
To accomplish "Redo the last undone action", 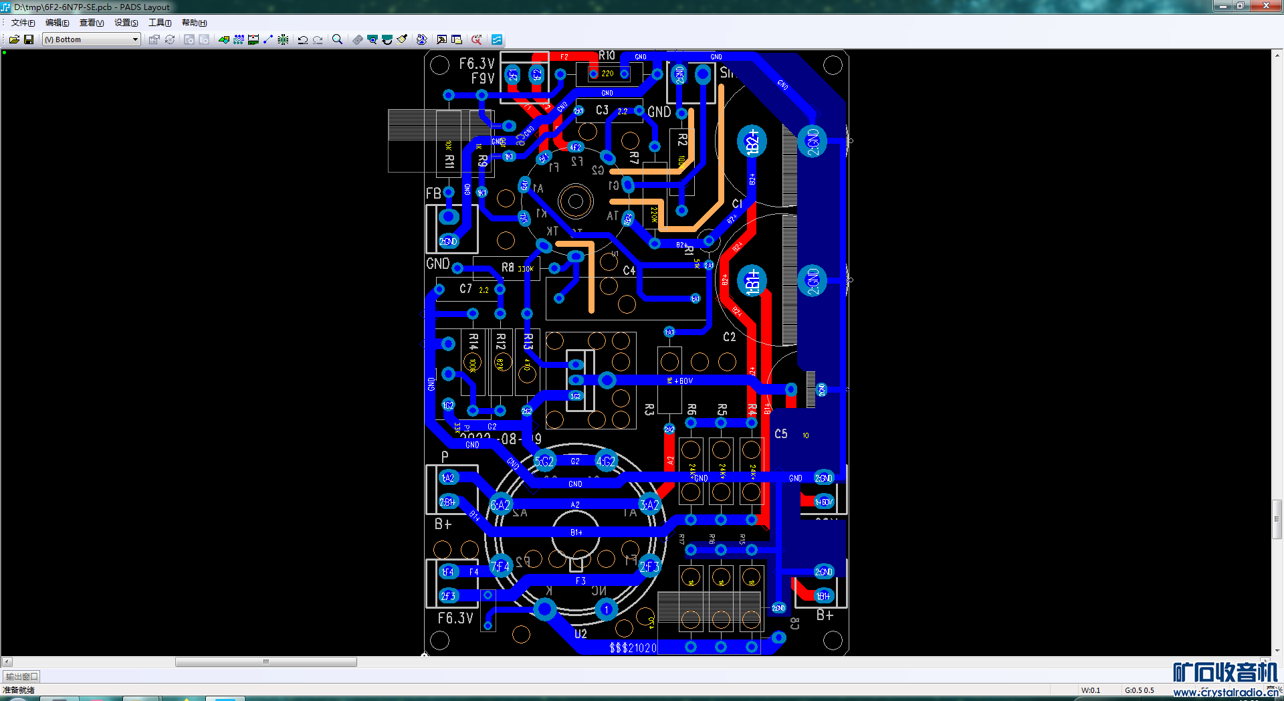I will [x=318, y=39].
